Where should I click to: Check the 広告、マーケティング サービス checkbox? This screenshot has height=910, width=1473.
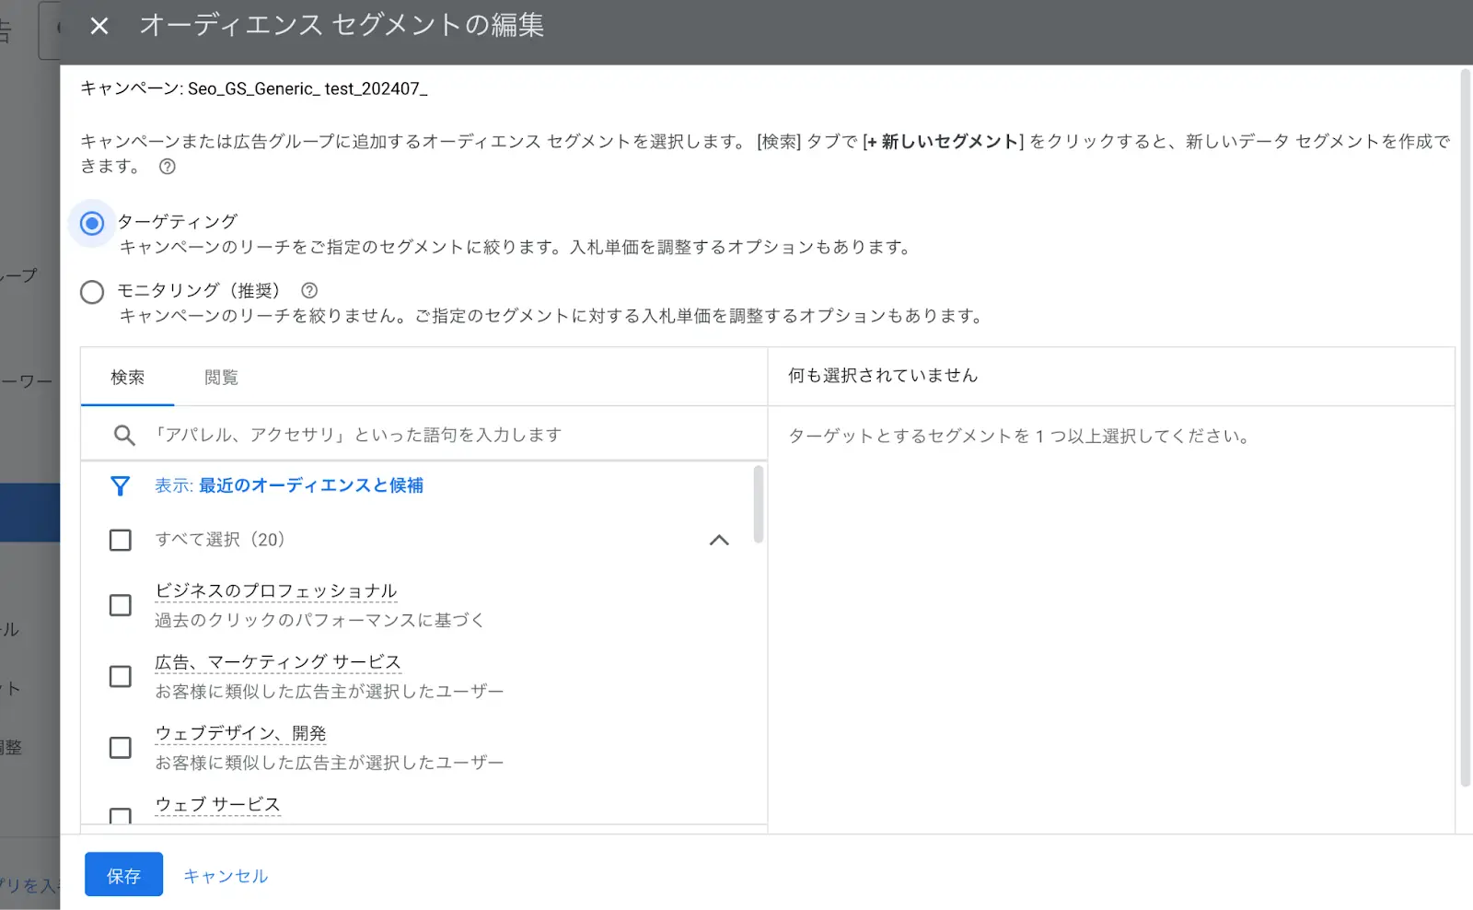(x=120, y=676)
